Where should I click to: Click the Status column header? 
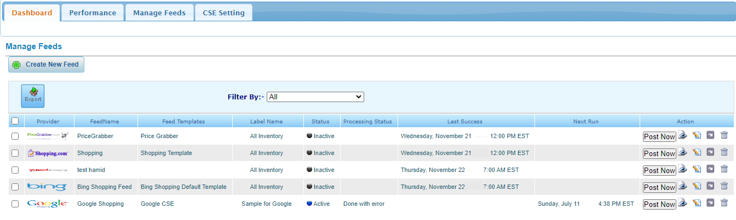point(321,121)
